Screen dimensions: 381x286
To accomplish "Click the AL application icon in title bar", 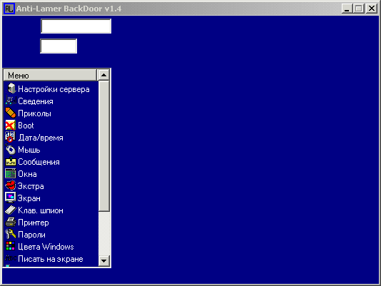I will coord(9,9).
